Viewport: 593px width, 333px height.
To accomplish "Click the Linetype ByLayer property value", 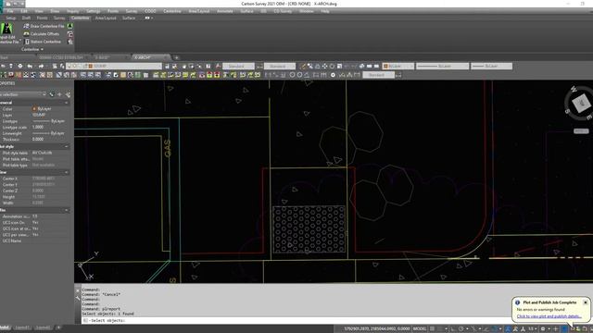I will point(50,121).
